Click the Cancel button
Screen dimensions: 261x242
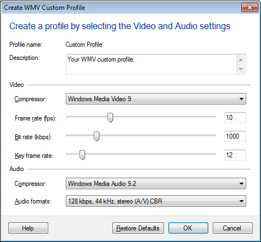232,228
